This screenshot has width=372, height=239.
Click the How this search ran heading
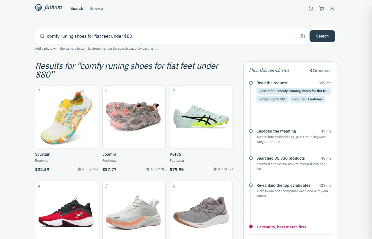(269, 70)
